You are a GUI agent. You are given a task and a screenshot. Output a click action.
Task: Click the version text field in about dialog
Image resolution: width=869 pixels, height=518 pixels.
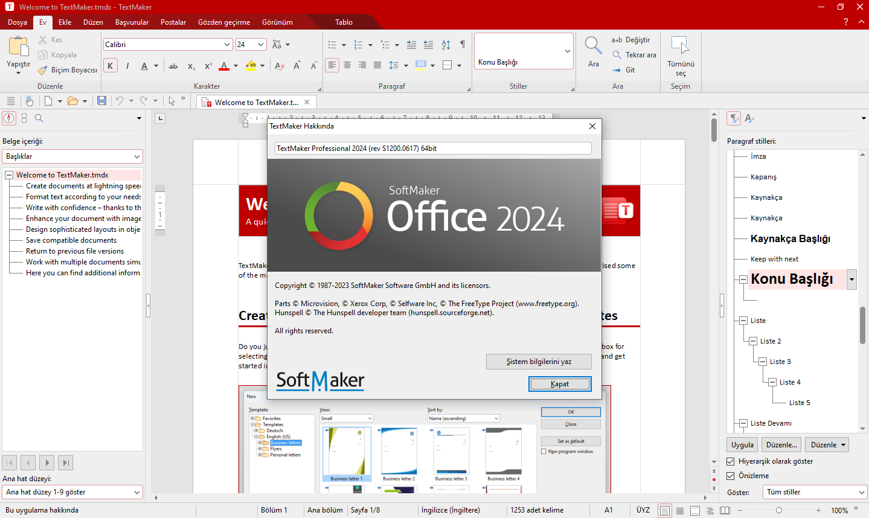point(433,148)
